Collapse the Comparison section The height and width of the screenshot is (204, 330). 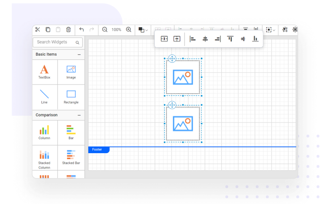pyautogui.click(x=79, y=115)
